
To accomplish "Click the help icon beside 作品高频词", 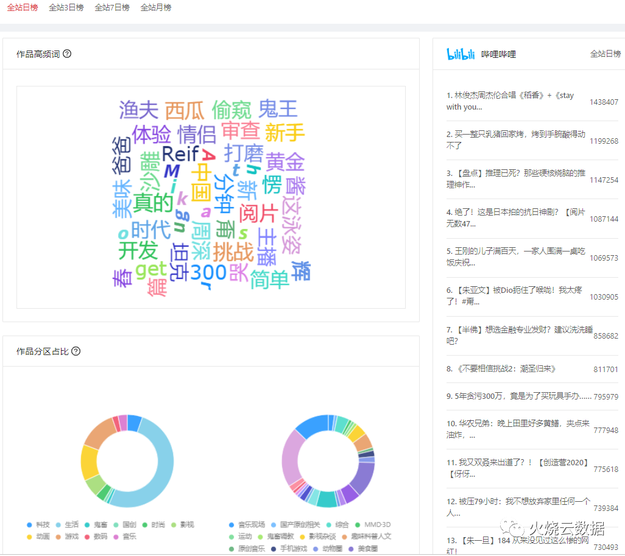I will pos(67,54).
